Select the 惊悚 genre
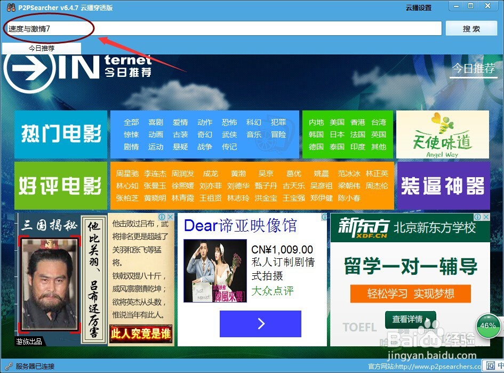Image resolution: width=504 pixels, height=373 pixels. [131, 134]
